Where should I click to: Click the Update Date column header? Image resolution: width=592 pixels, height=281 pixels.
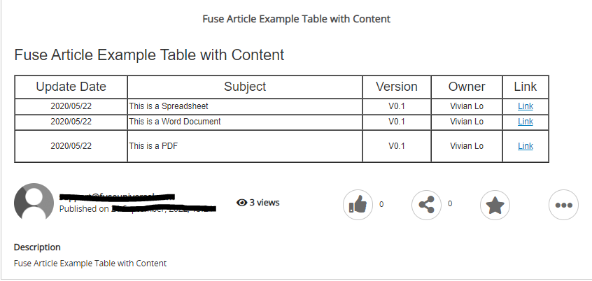click(71, 87)
